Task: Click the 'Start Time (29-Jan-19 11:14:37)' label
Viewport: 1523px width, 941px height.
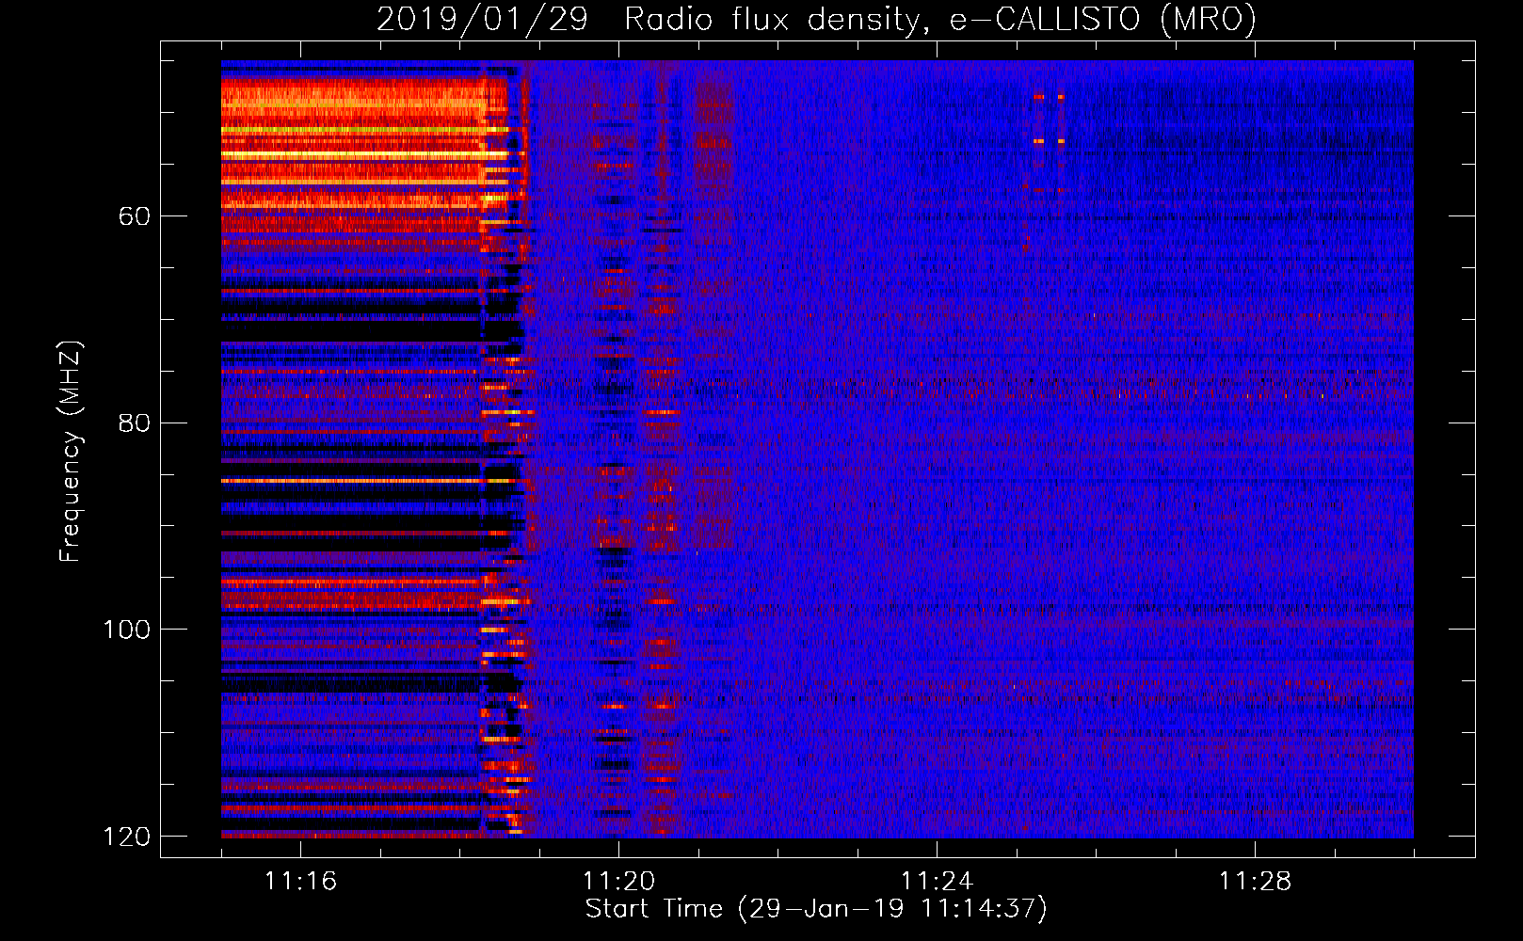Action: tap(816, 909)
